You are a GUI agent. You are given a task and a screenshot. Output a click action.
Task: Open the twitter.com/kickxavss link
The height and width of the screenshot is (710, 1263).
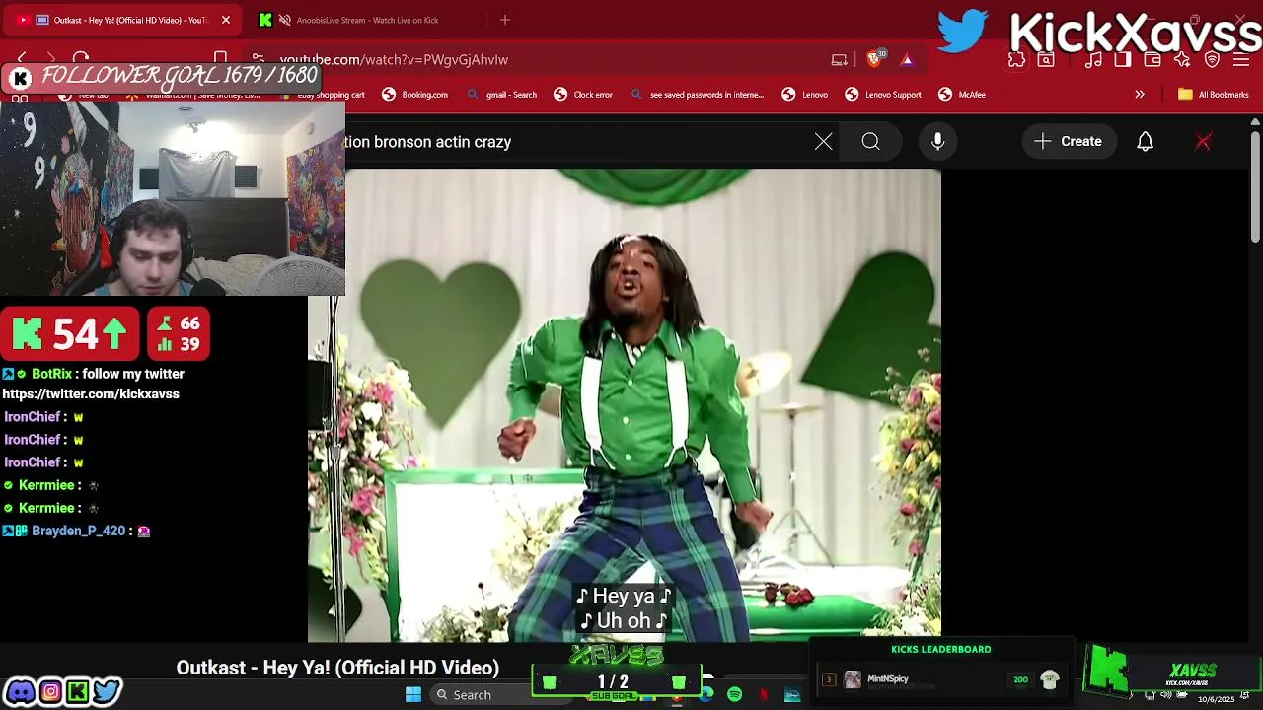[x=91, y=393]
